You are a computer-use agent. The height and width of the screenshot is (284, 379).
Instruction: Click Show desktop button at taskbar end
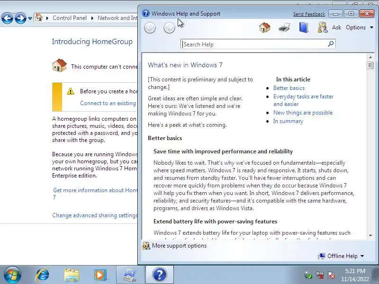pyautogui.click(x=376, y=275)
